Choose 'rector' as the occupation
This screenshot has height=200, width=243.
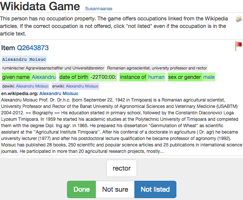pyautogui.click(x=121, y=169)
